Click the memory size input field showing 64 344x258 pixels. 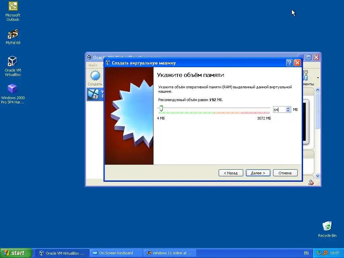(279, 110)
